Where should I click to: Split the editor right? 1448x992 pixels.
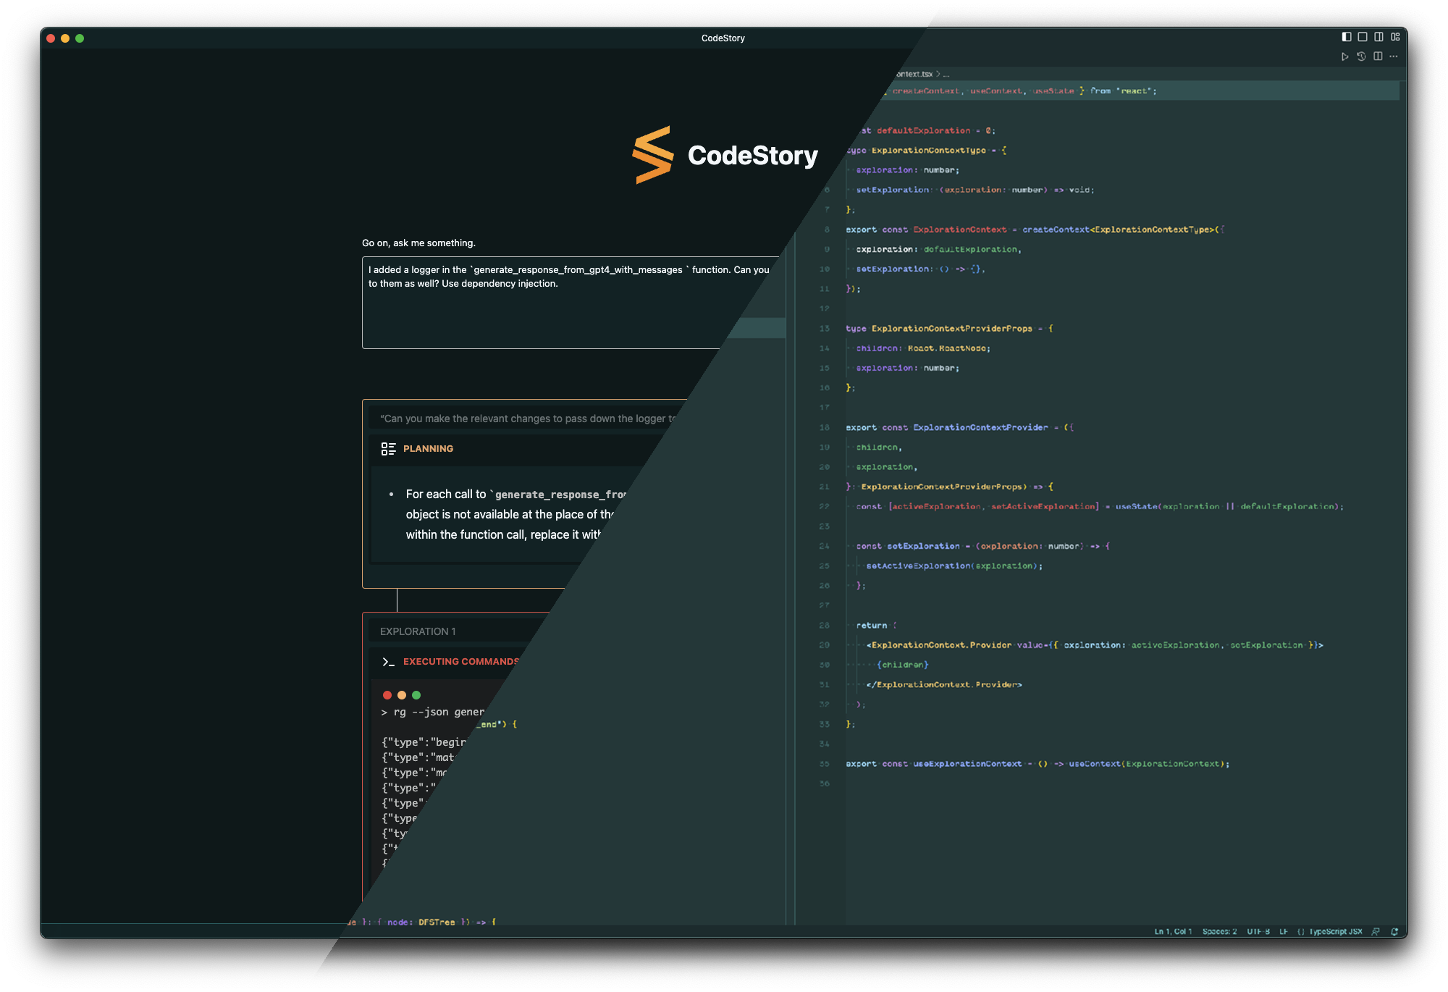coord(1378,56)
